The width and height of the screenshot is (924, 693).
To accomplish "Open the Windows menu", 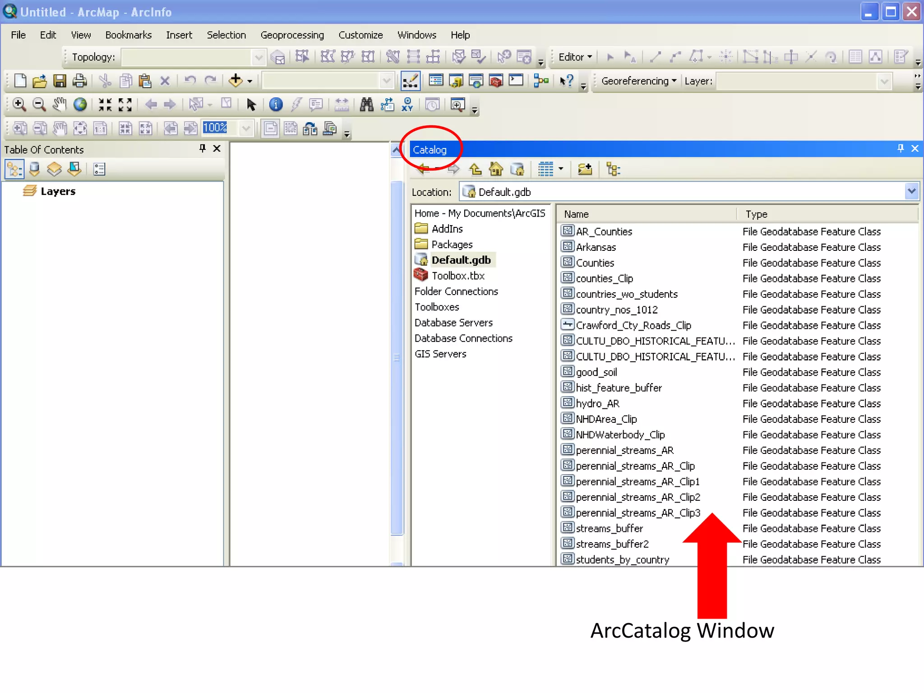I will point(416,35).
